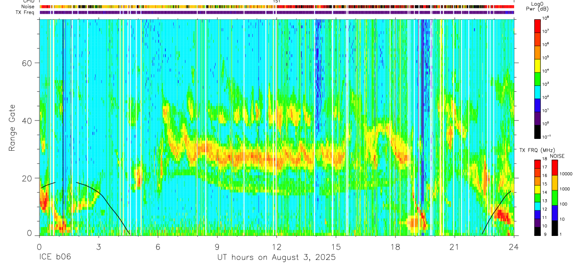Select the yellow TX FRQ segment between 15 and 14
Viewport: 578px width, 267px height.
click(538, 189)
